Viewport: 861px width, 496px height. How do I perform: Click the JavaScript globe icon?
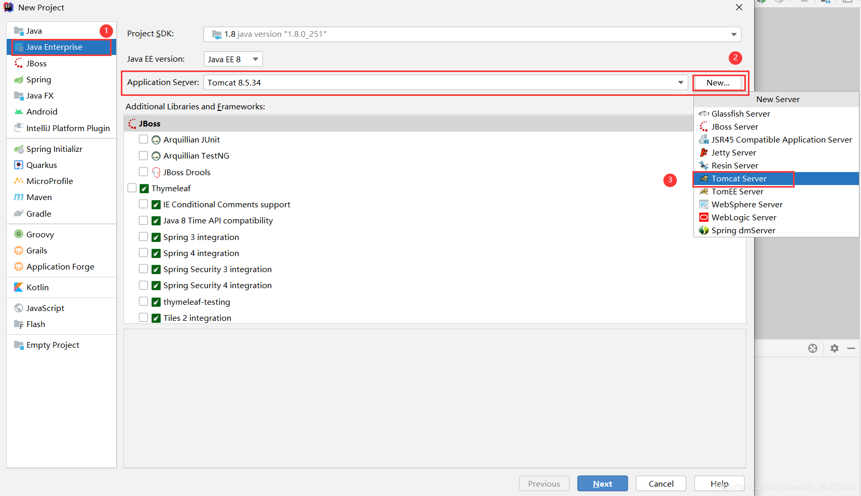(x=19, y=308)
